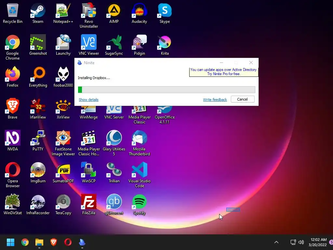Click the volume speaker tray icon

[301, 242]
